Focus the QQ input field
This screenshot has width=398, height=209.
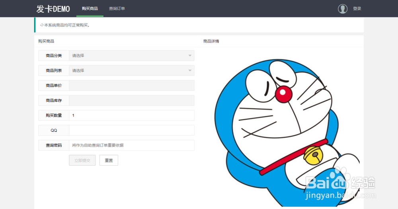click(x=132, y=130)
